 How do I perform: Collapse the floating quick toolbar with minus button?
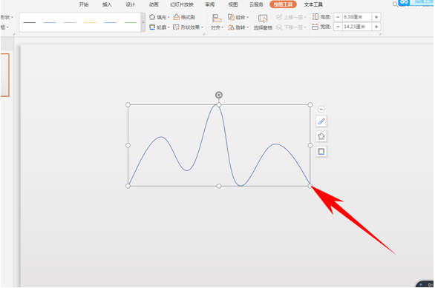tap(321, 109)
